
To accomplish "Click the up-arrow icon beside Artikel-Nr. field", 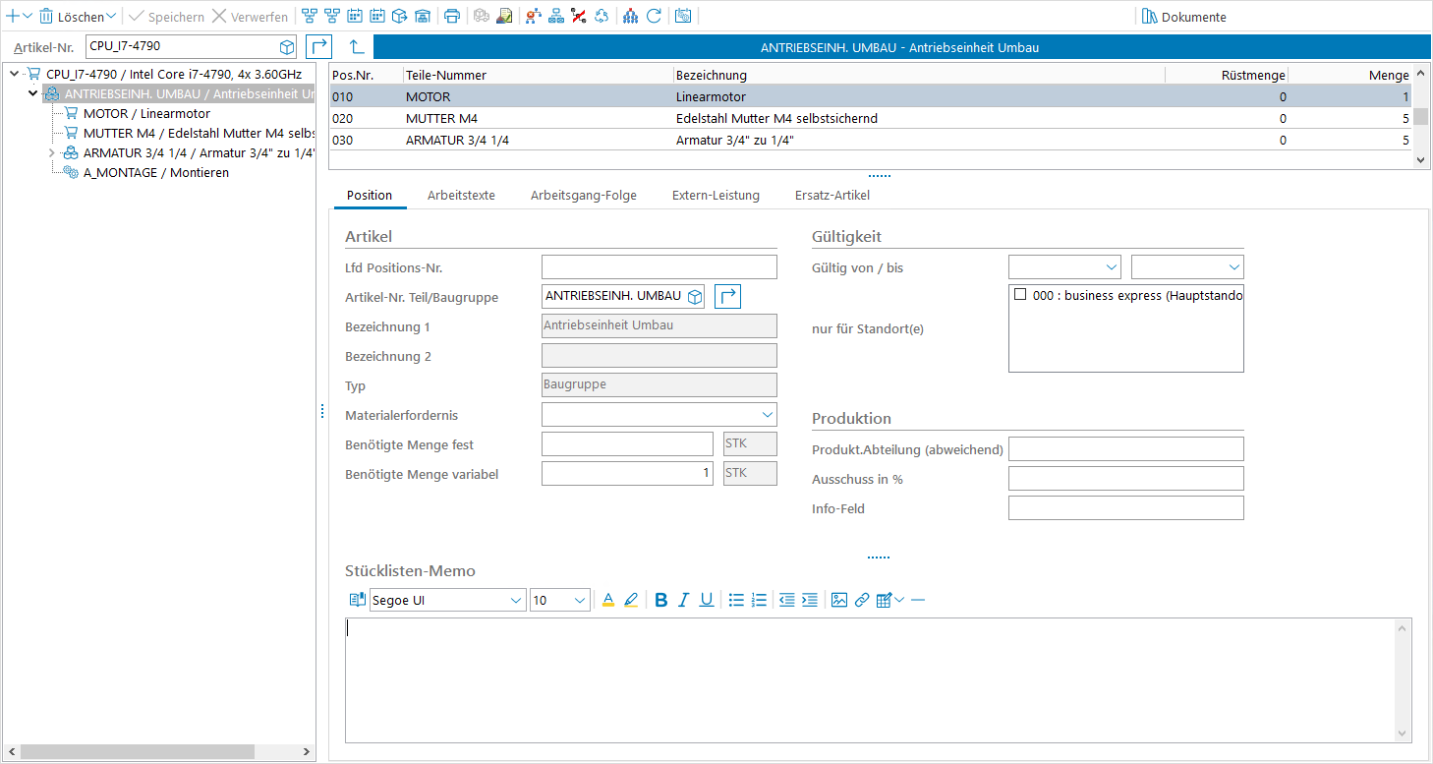I will tap(357, 46).
